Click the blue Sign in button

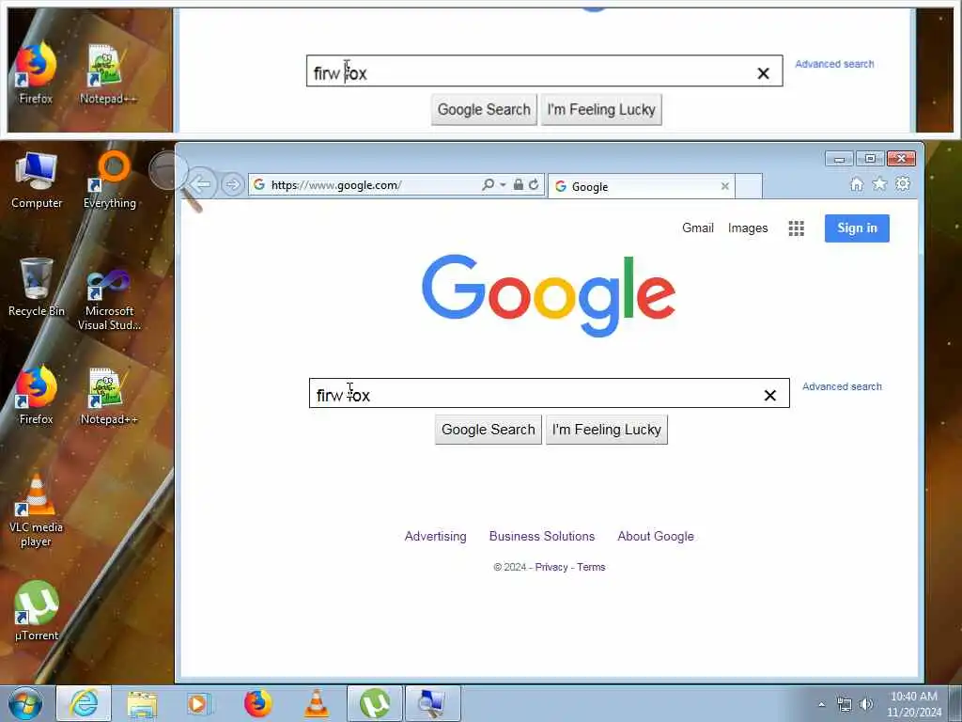click(x=857, y=228)
